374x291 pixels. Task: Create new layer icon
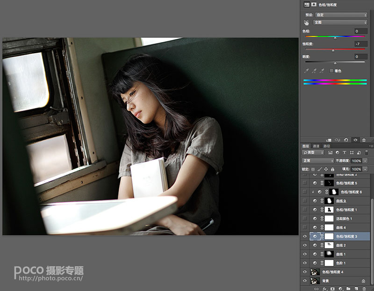(356, 289)
